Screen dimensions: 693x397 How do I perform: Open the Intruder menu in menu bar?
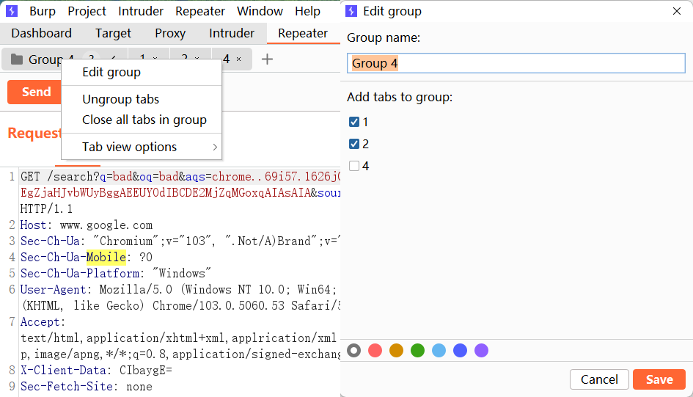click(141, 11)
